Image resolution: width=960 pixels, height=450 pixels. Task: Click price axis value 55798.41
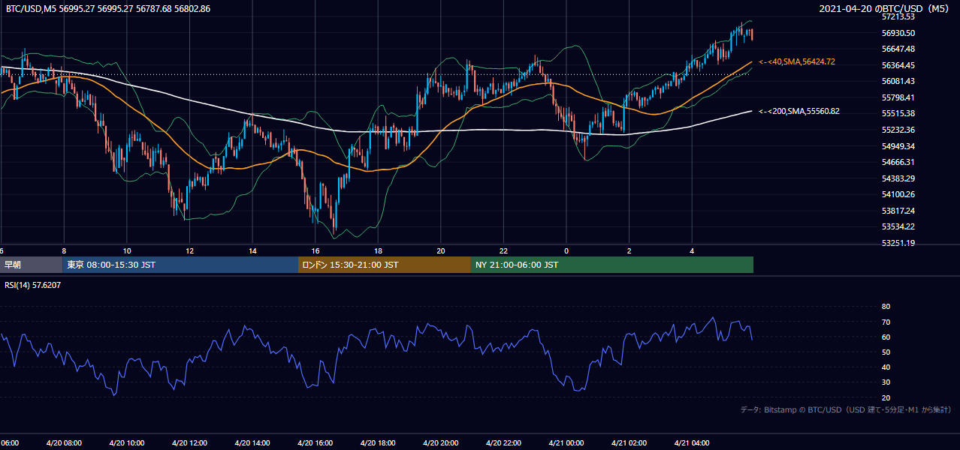(898, 97)
